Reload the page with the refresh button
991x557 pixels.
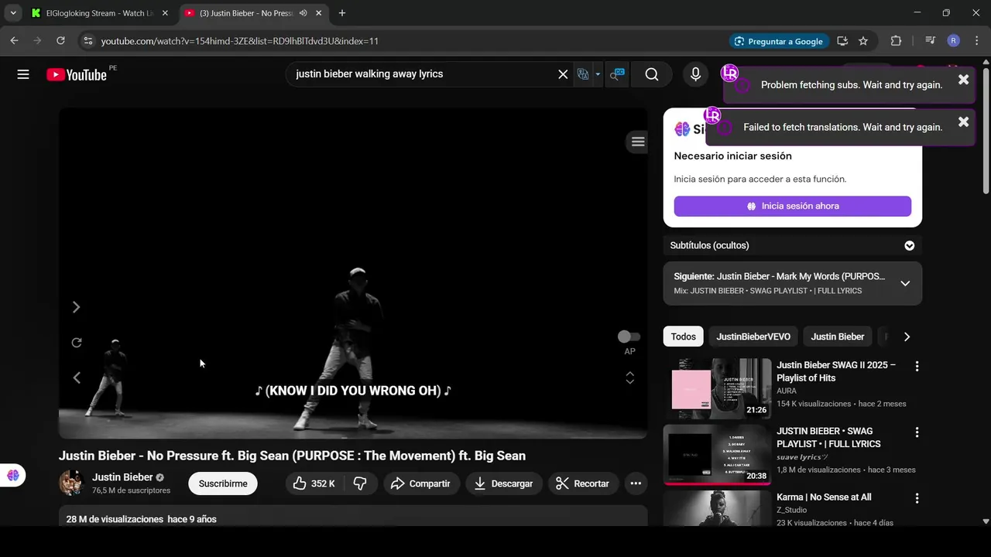click(60, 41)
